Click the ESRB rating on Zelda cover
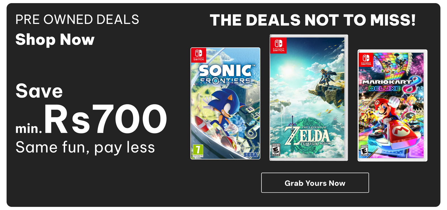The width and height of the screenshot is (447, 210). (x=276, y=150)
